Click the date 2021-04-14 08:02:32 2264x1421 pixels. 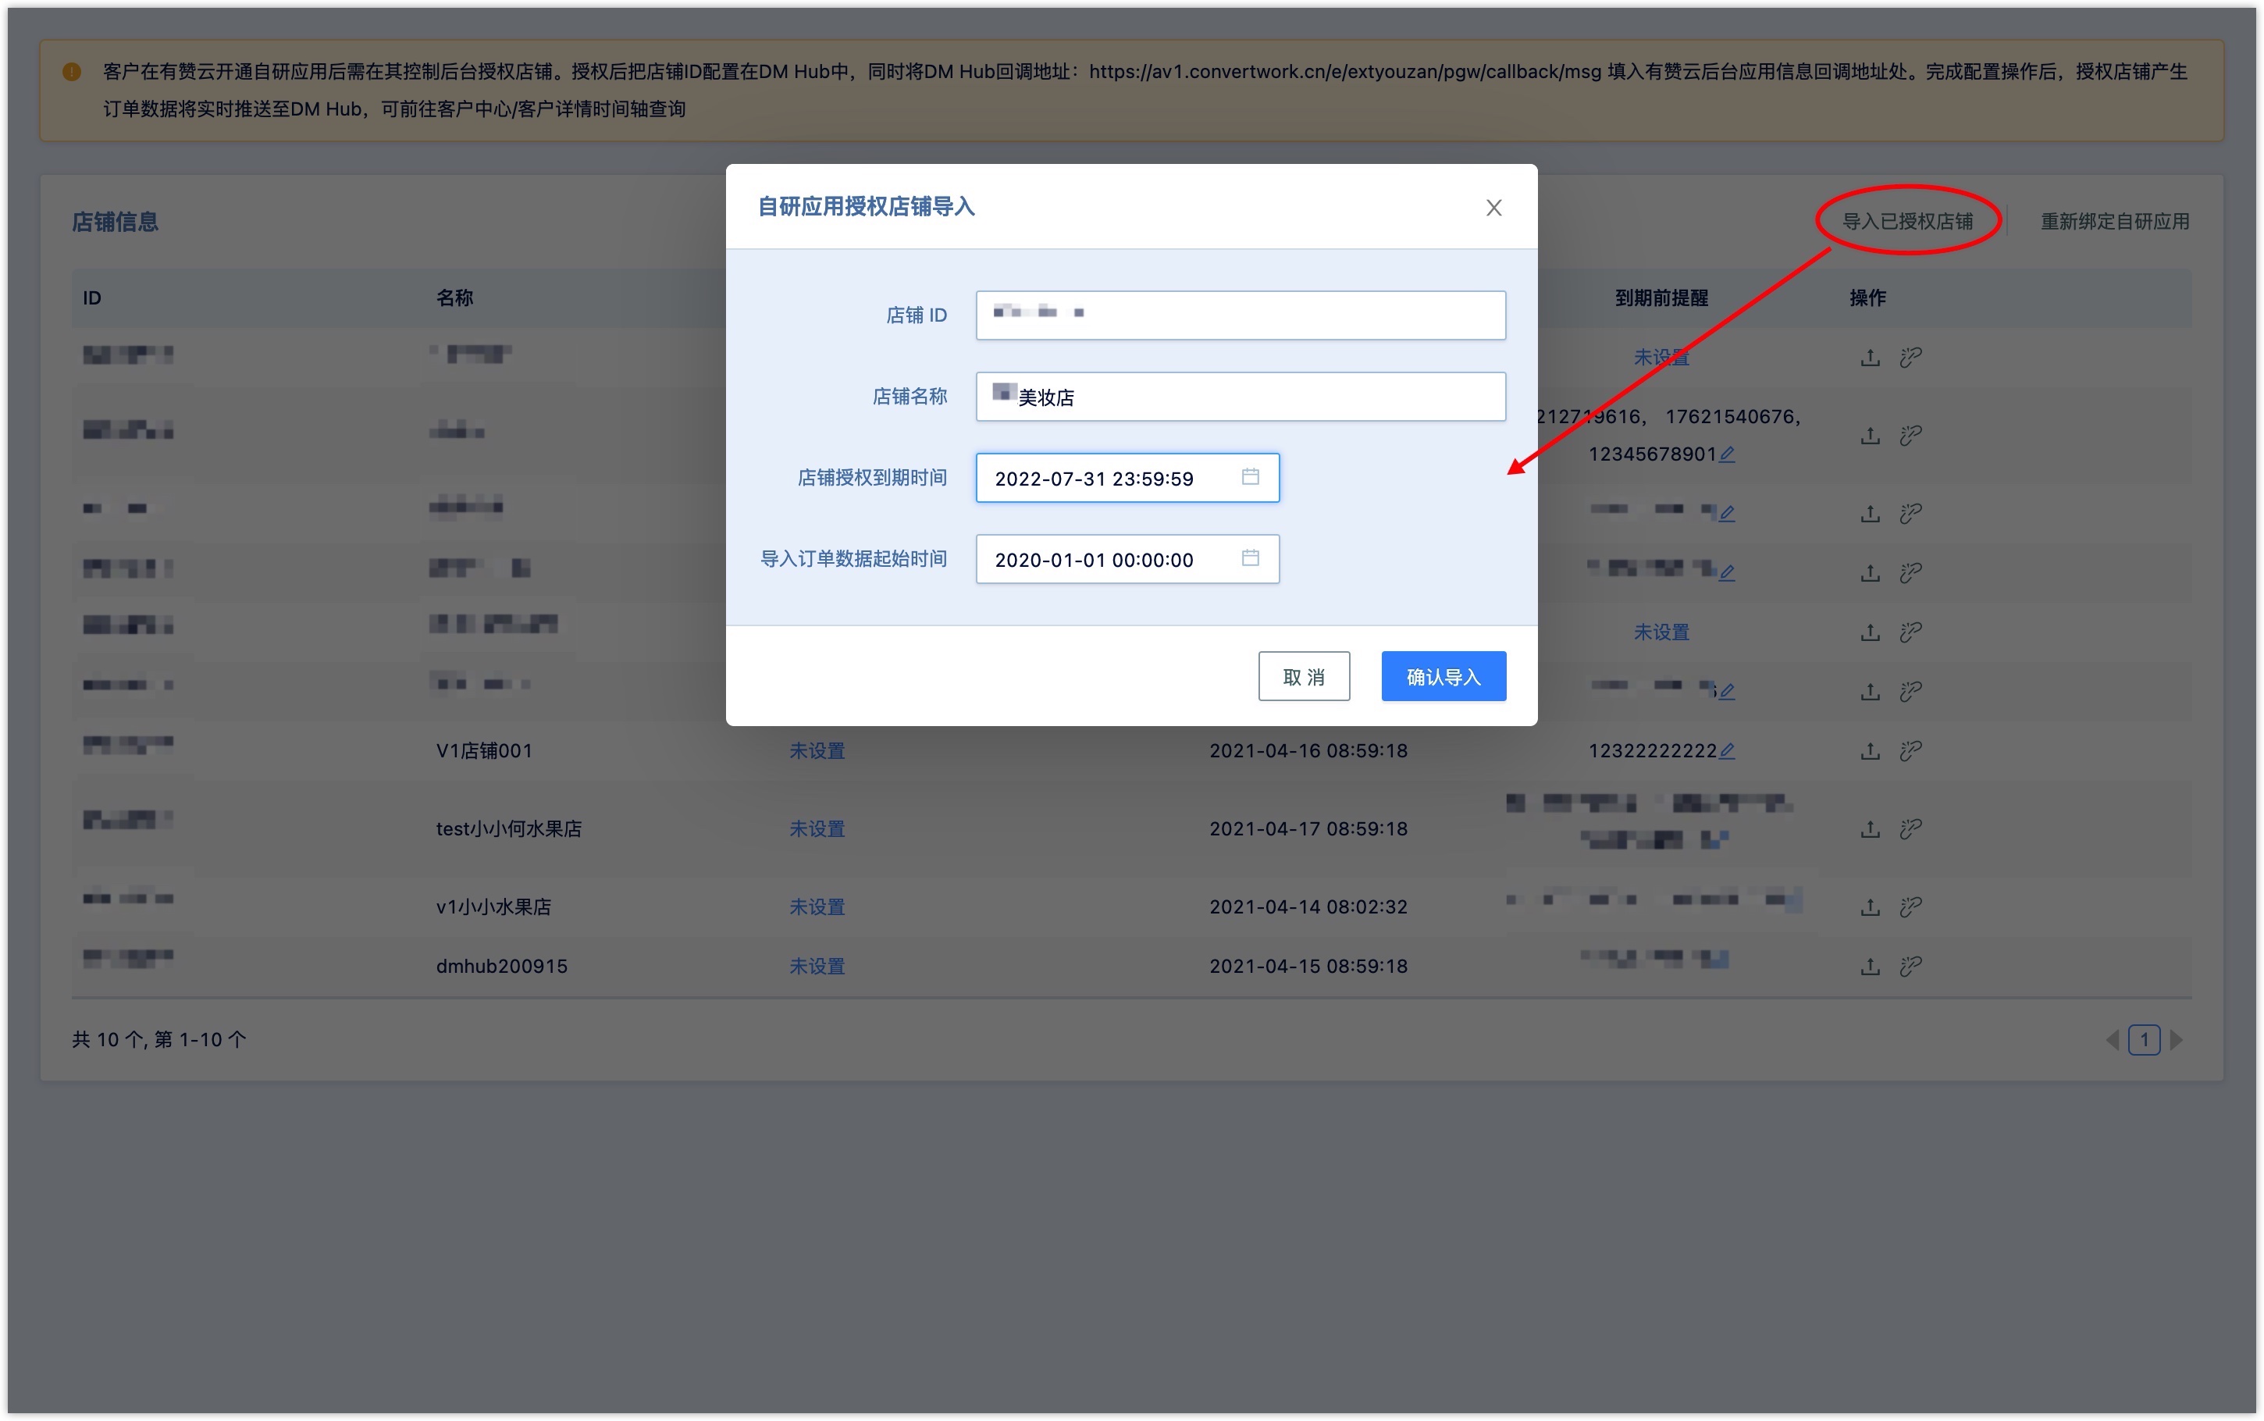(1308, 907)
